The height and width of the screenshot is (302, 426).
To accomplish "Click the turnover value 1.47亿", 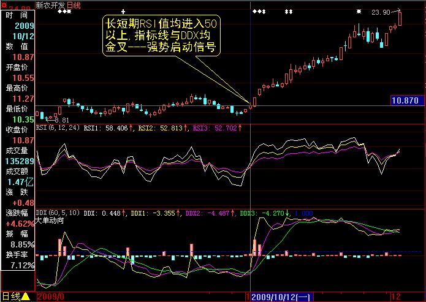I will [21, 182].
